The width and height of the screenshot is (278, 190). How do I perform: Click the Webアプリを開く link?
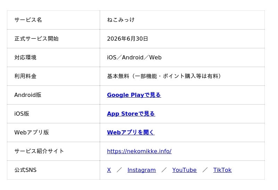click(x=131, y=132)
